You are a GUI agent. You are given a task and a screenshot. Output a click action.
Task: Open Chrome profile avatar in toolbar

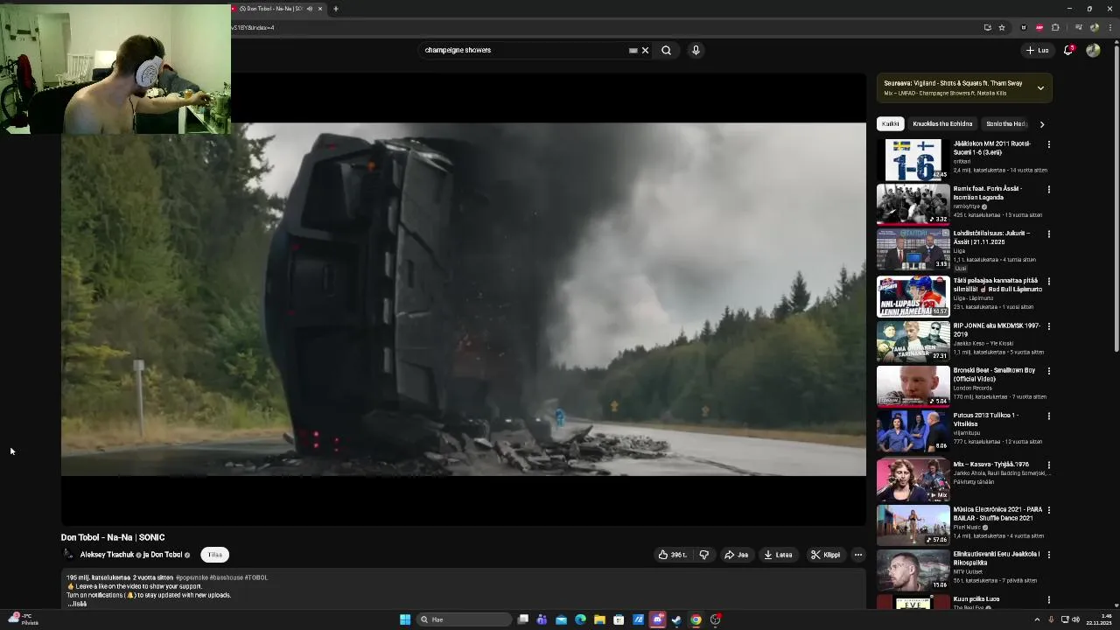(1094, 27)
